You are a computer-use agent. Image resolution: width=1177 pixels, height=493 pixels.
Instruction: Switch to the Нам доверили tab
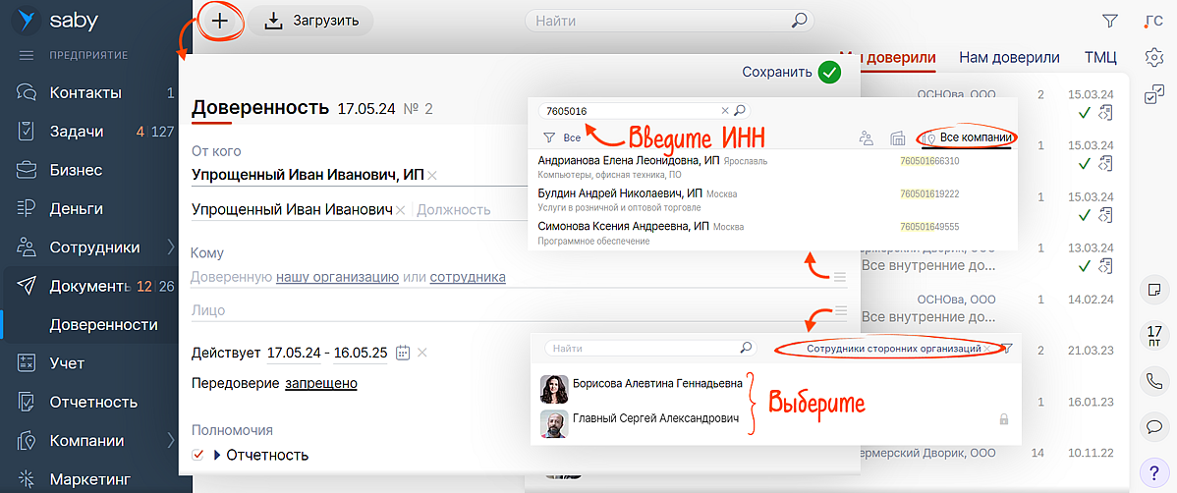pyautogui.click(x=1009, y=57)
